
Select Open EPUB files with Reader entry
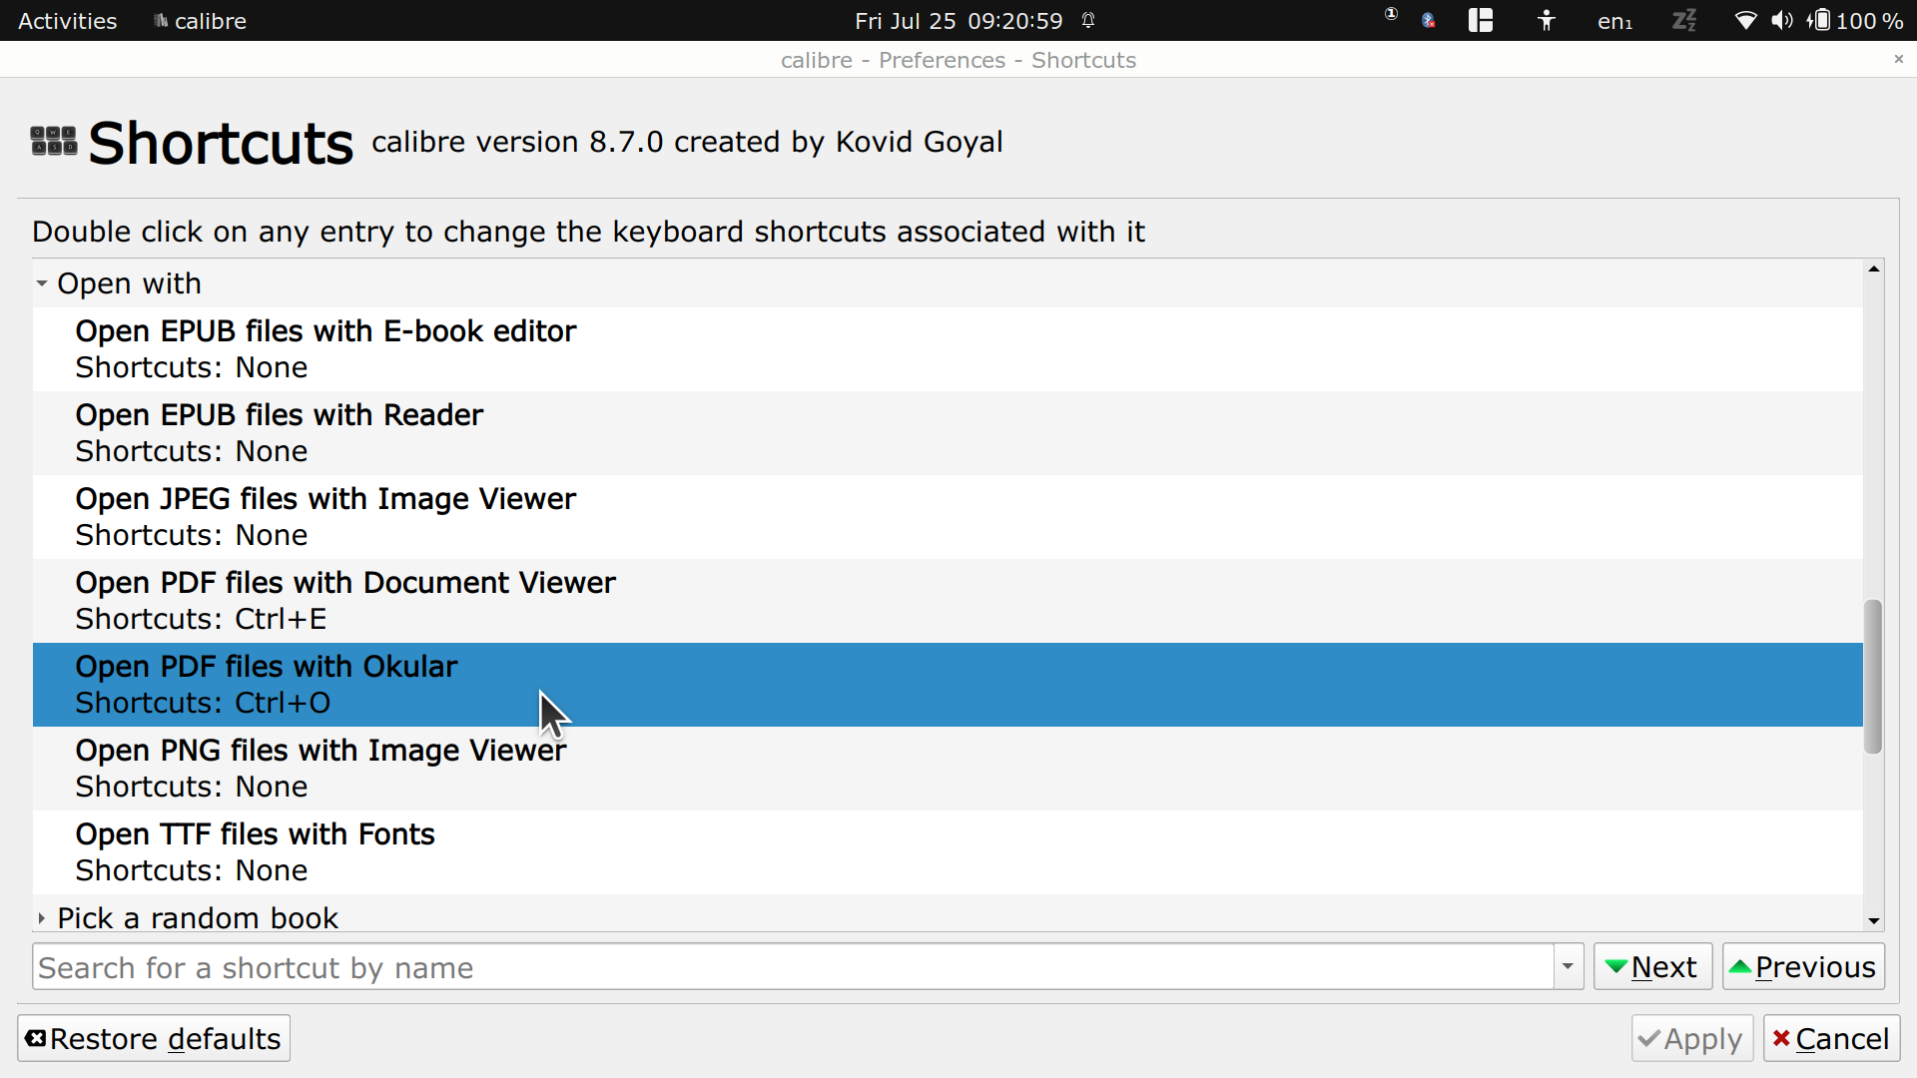[280, 432]
